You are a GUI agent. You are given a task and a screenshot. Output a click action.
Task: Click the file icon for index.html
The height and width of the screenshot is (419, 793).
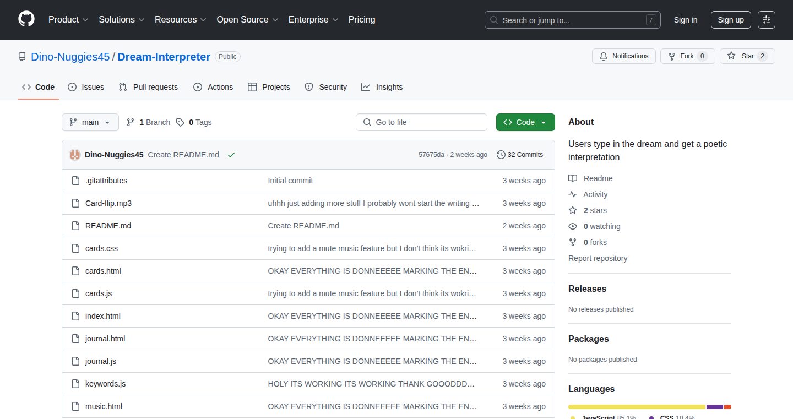[76, 316]
